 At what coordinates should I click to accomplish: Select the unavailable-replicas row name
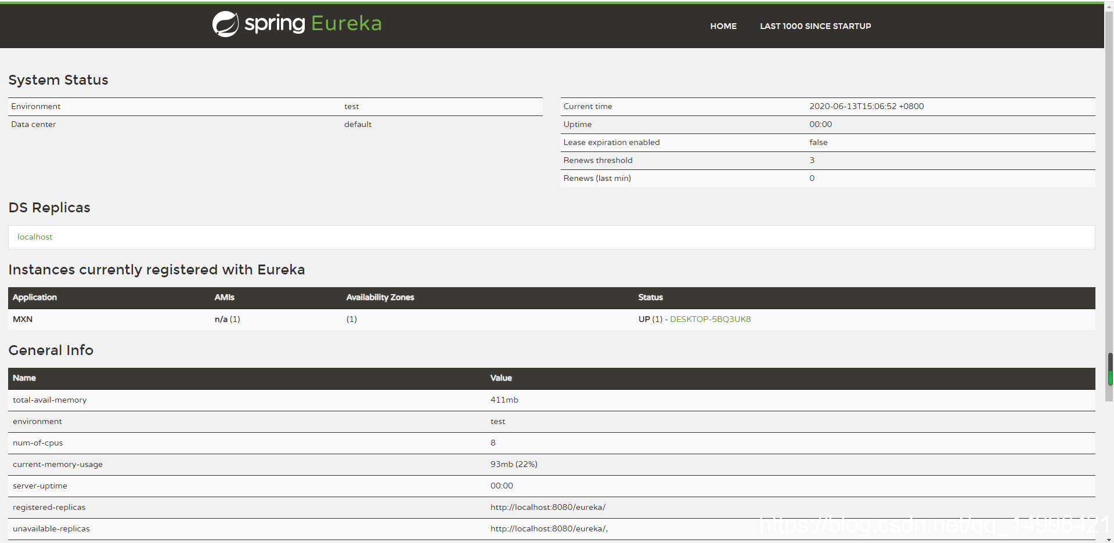click(x=51, y=528)
